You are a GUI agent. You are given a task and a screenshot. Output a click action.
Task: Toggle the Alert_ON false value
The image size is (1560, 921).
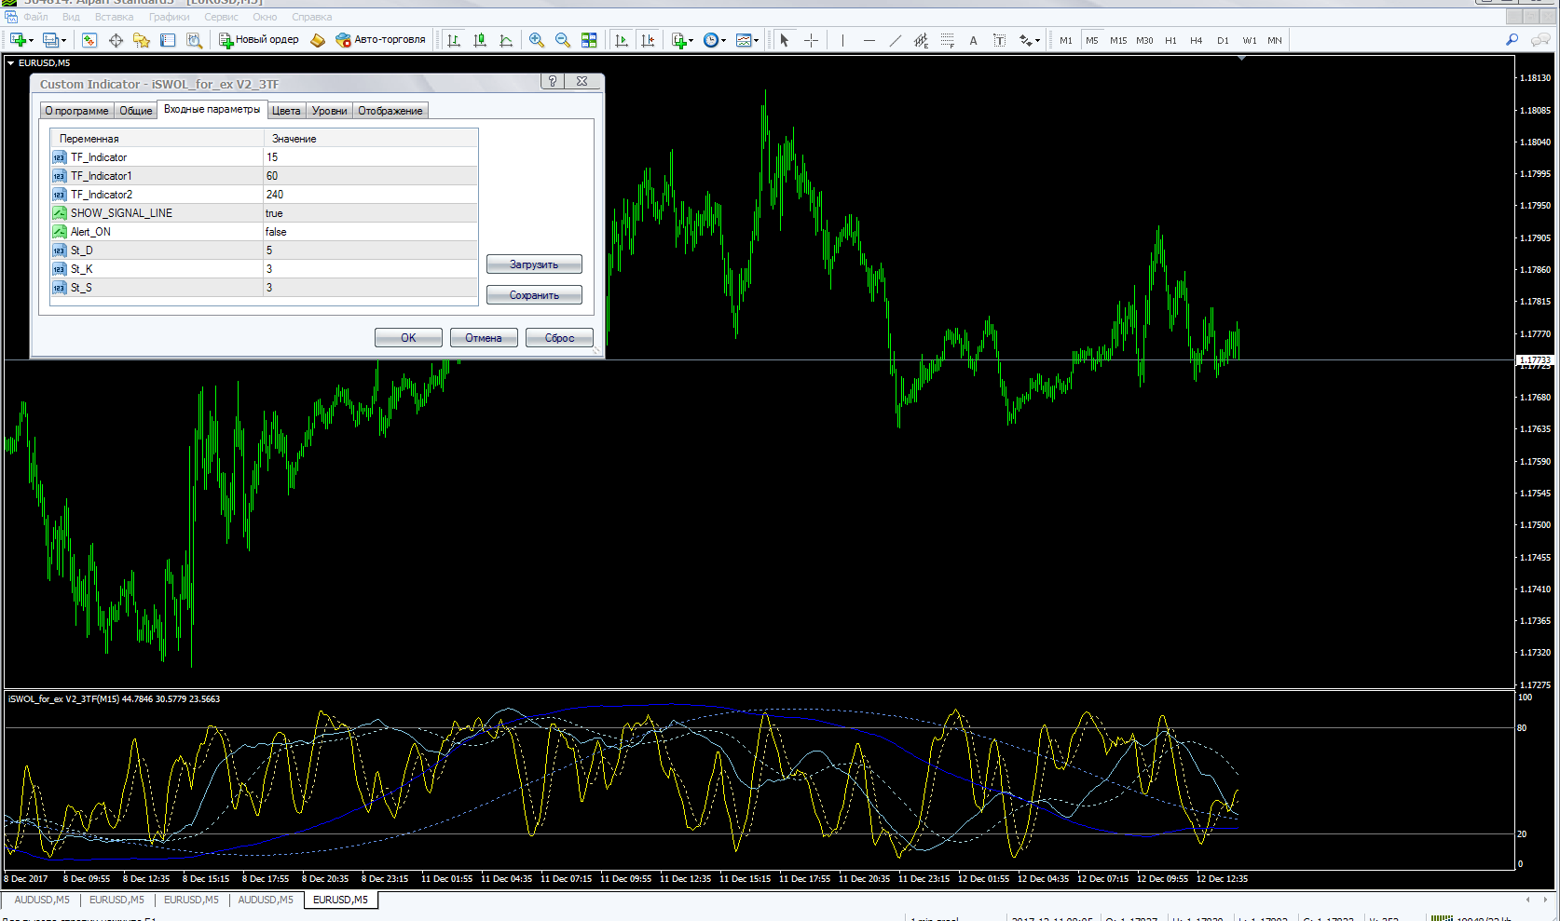[371, 232]
